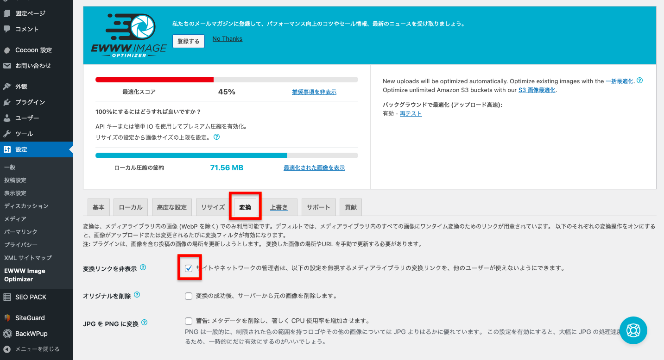Open 一般 settings submenu item
Viewport: 664px width, 360px height.
pyautogui.click(x=10, y=167)
